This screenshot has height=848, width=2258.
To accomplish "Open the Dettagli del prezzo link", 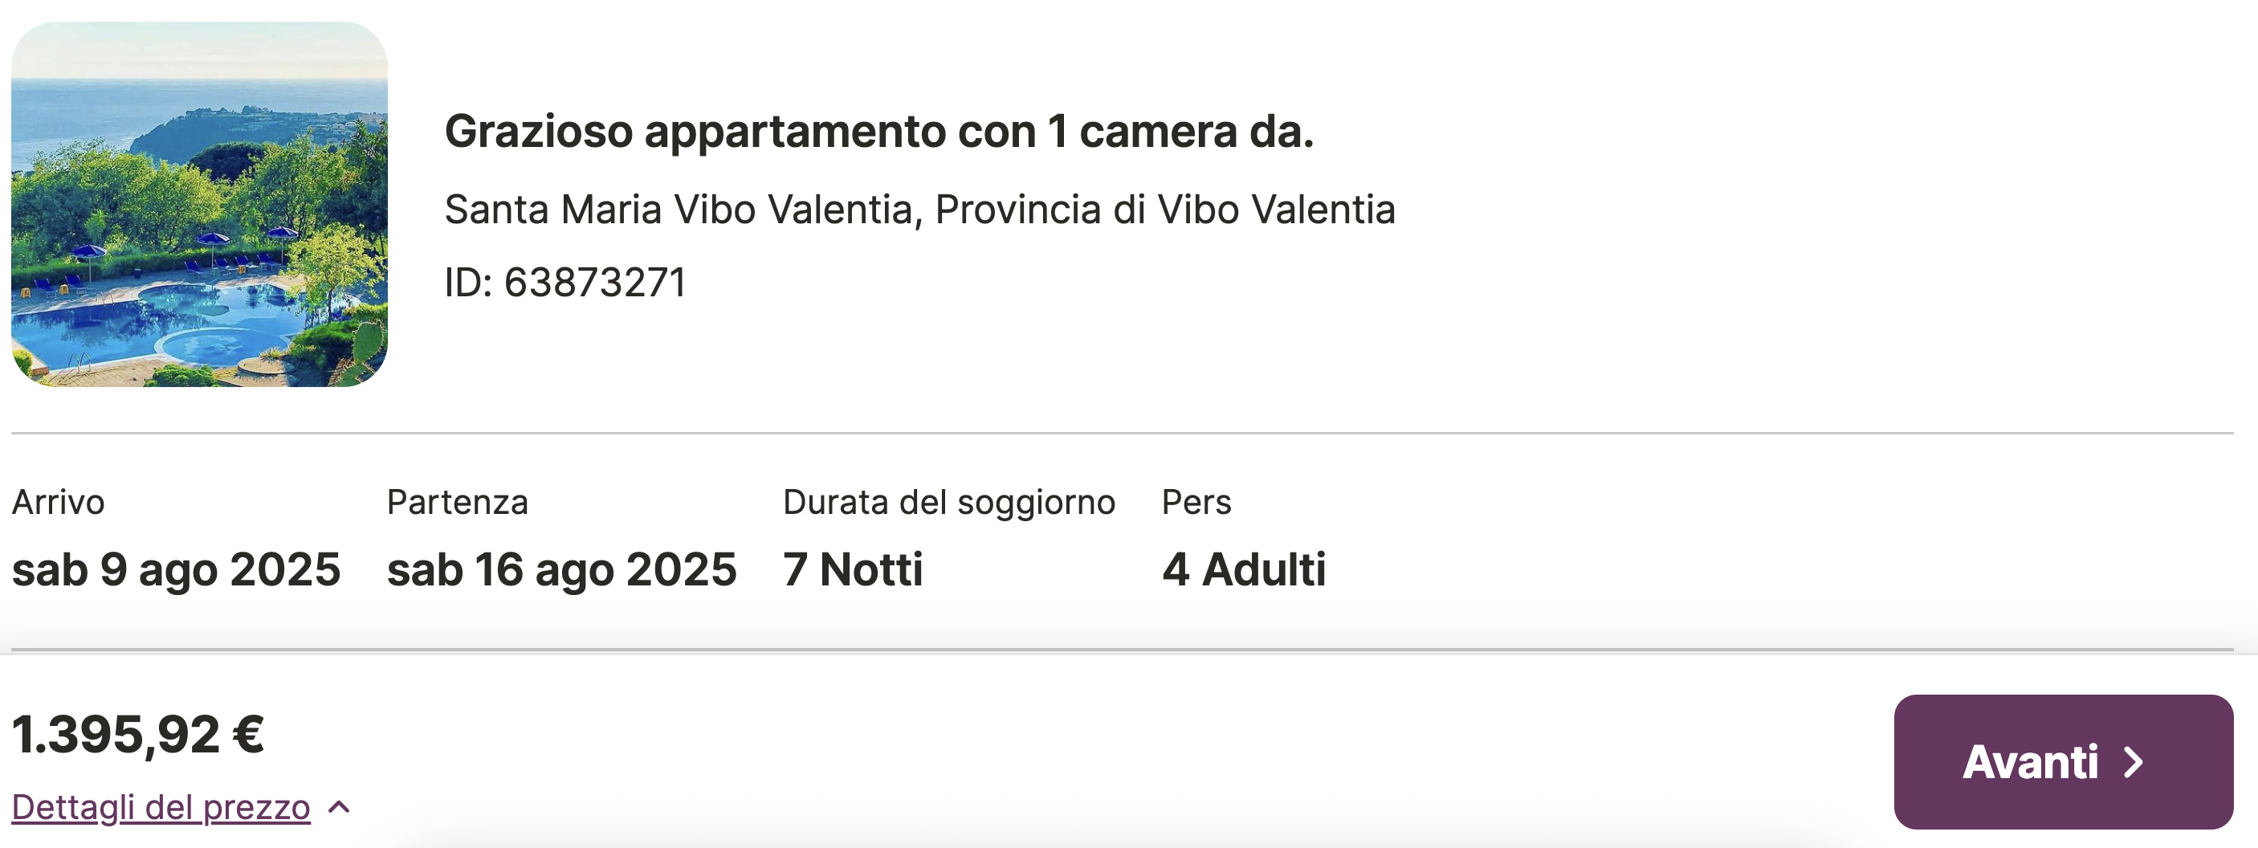I will 161,808.
